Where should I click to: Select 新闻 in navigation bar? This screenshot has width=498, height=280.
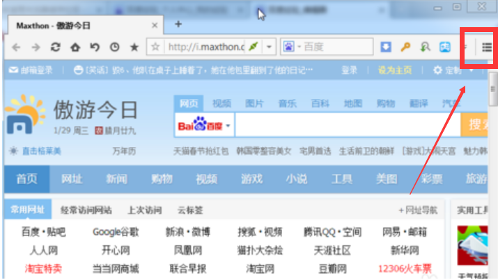pyautogui.click(x=116, y=179)
